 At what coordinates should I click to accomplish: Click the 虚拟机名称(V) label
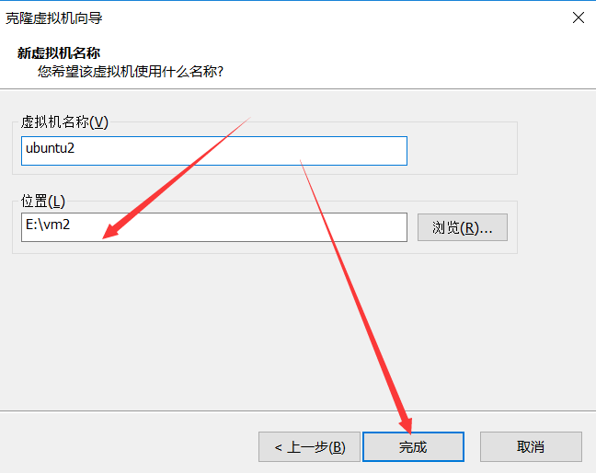(64, 122)
